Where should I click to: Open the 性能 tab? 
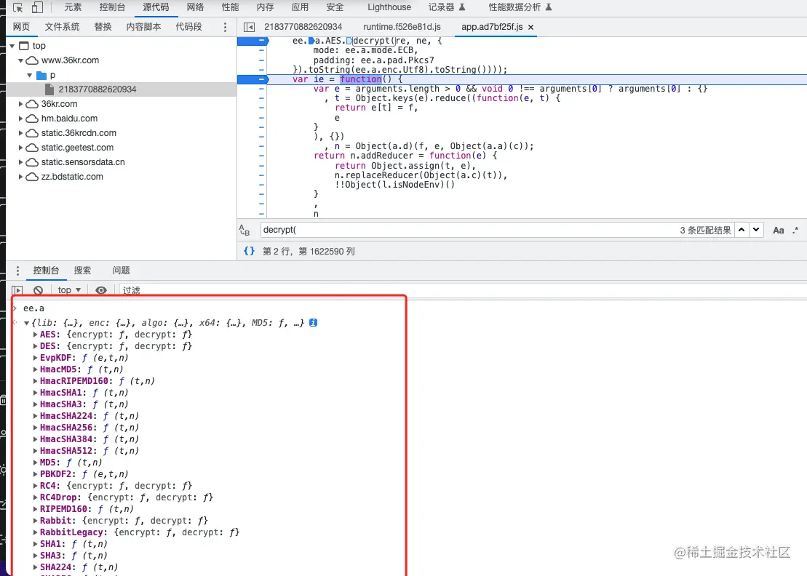(230, 7)
